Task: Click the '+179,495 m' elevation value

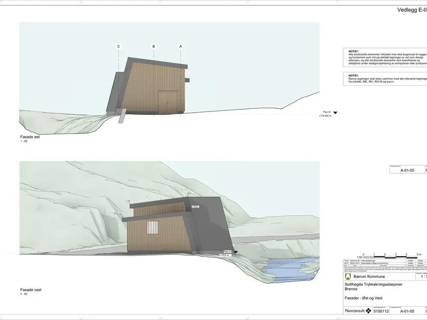Action: point(325,116)
